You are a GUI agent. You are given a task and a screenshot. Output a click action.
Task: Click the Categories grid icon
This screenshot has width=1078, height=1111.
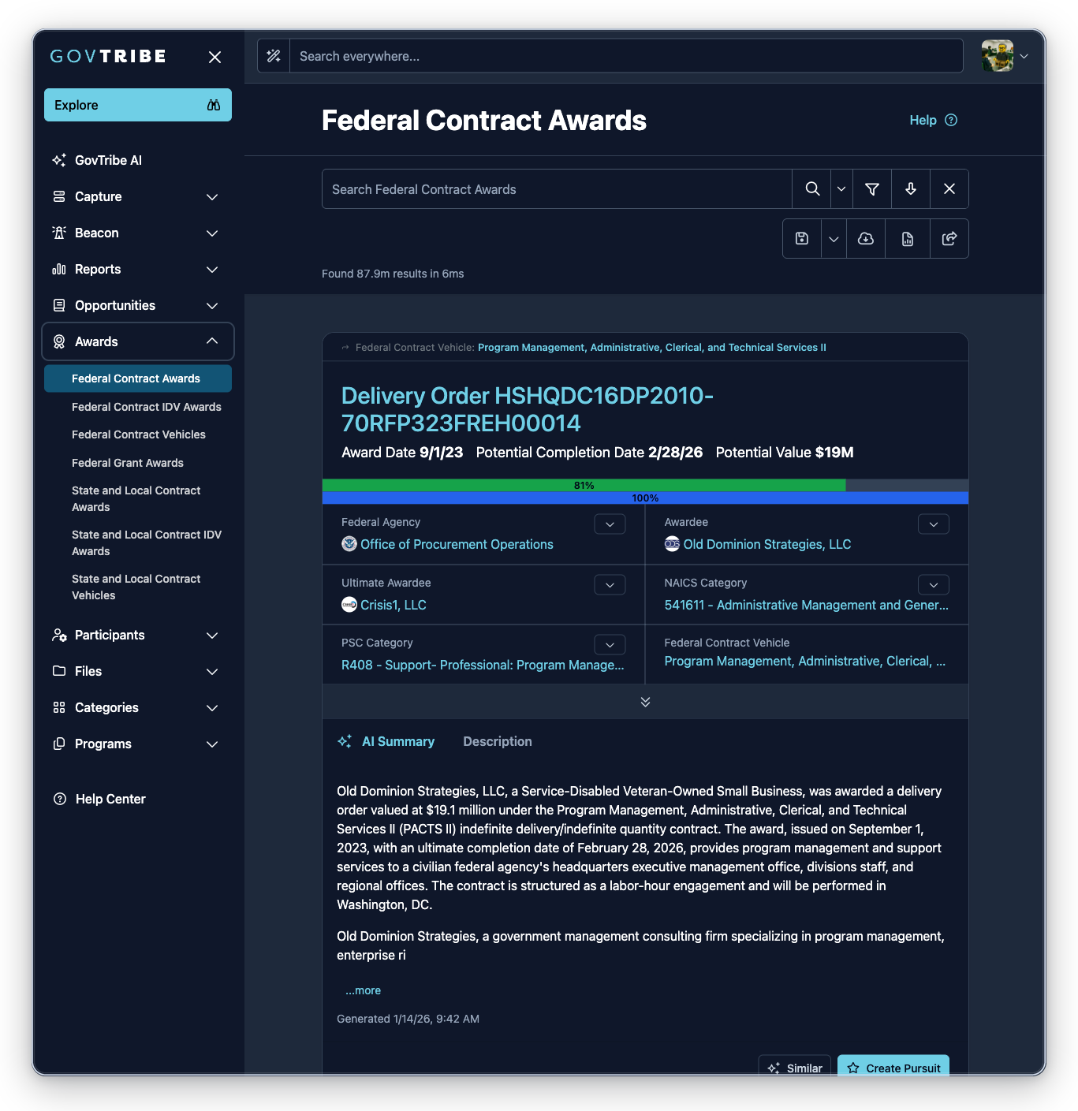59,707
